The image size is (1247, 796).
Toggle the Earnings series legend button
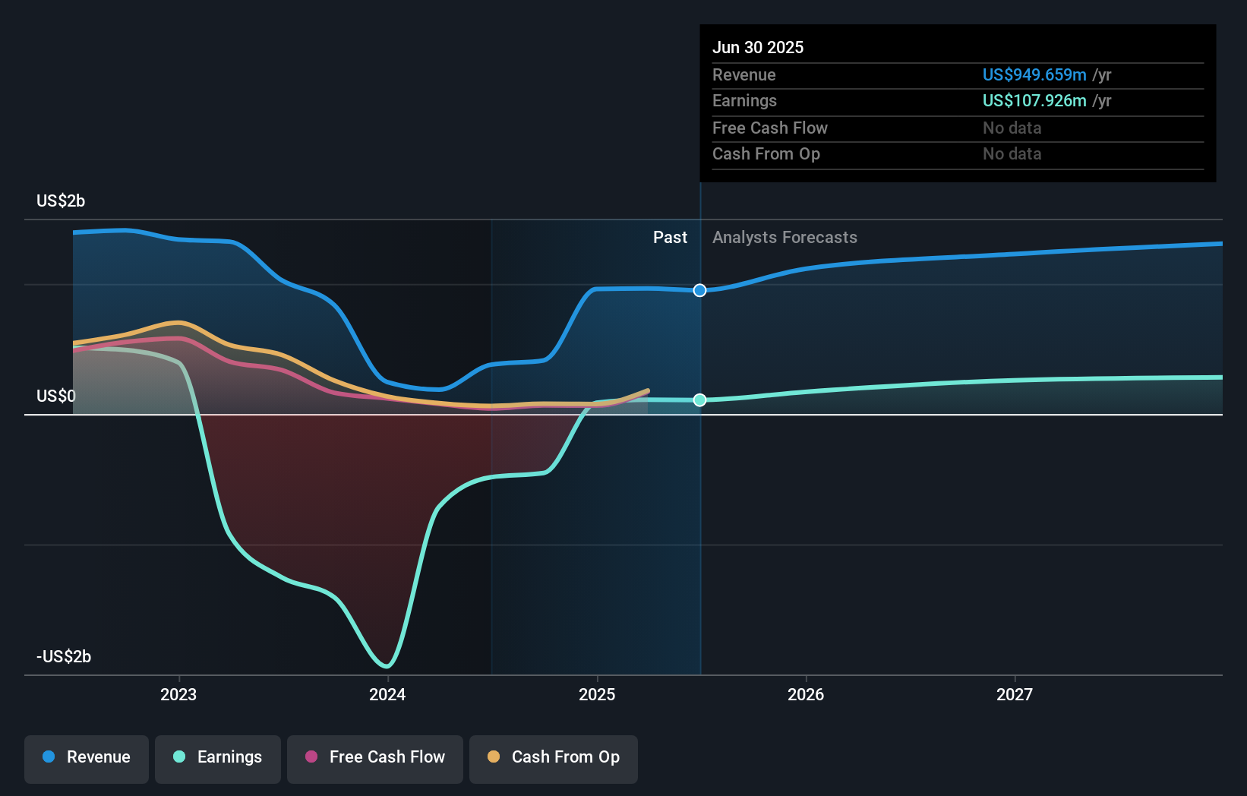(x=218, y=759)
